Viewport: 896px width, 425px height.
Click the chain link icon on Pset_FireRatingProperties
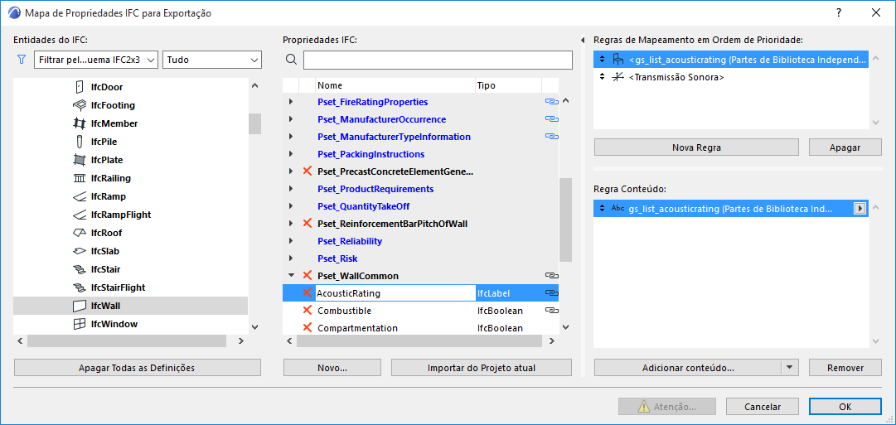551,102
